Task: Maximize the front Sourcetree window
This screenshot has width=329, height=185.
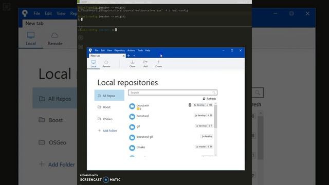Action: [232, 50]
